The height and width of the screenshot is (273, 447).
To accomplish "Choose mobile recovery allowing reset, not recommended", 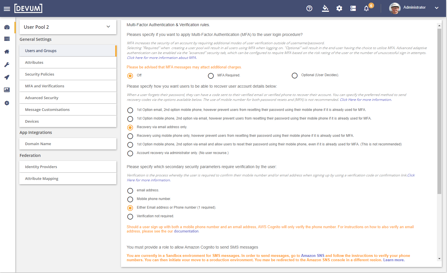I will tap(130, 145).
